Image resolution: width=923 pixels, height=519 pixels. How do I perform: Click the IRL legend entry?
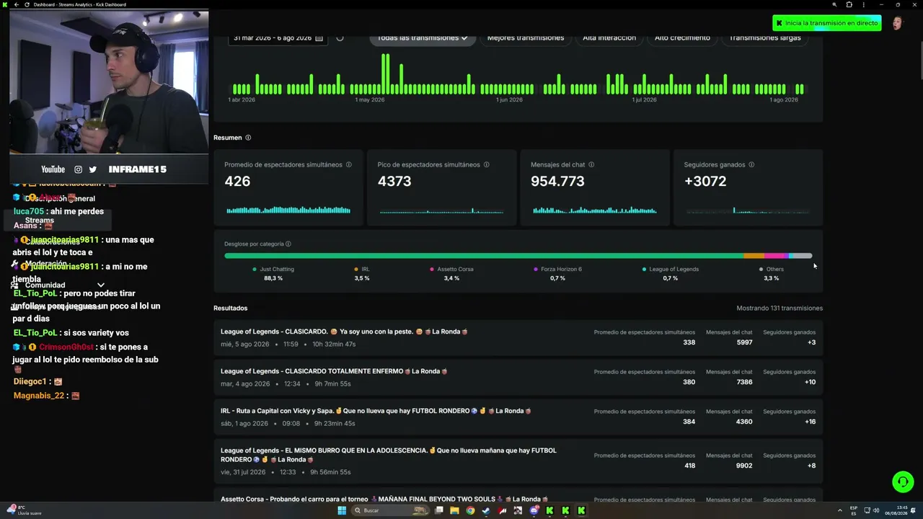[362, 273]
